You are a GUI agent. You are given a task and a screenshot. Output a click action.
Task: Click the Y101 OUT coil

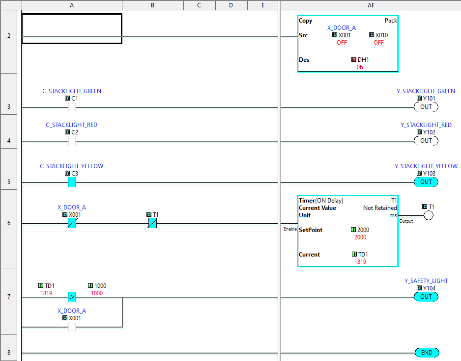426,107
